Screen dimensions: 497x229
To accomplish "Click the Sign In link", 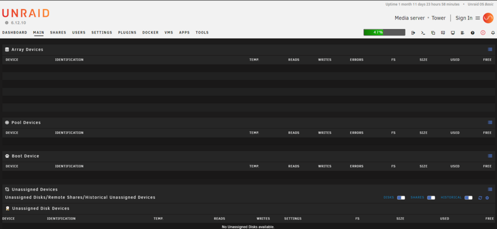I will 464,18.
